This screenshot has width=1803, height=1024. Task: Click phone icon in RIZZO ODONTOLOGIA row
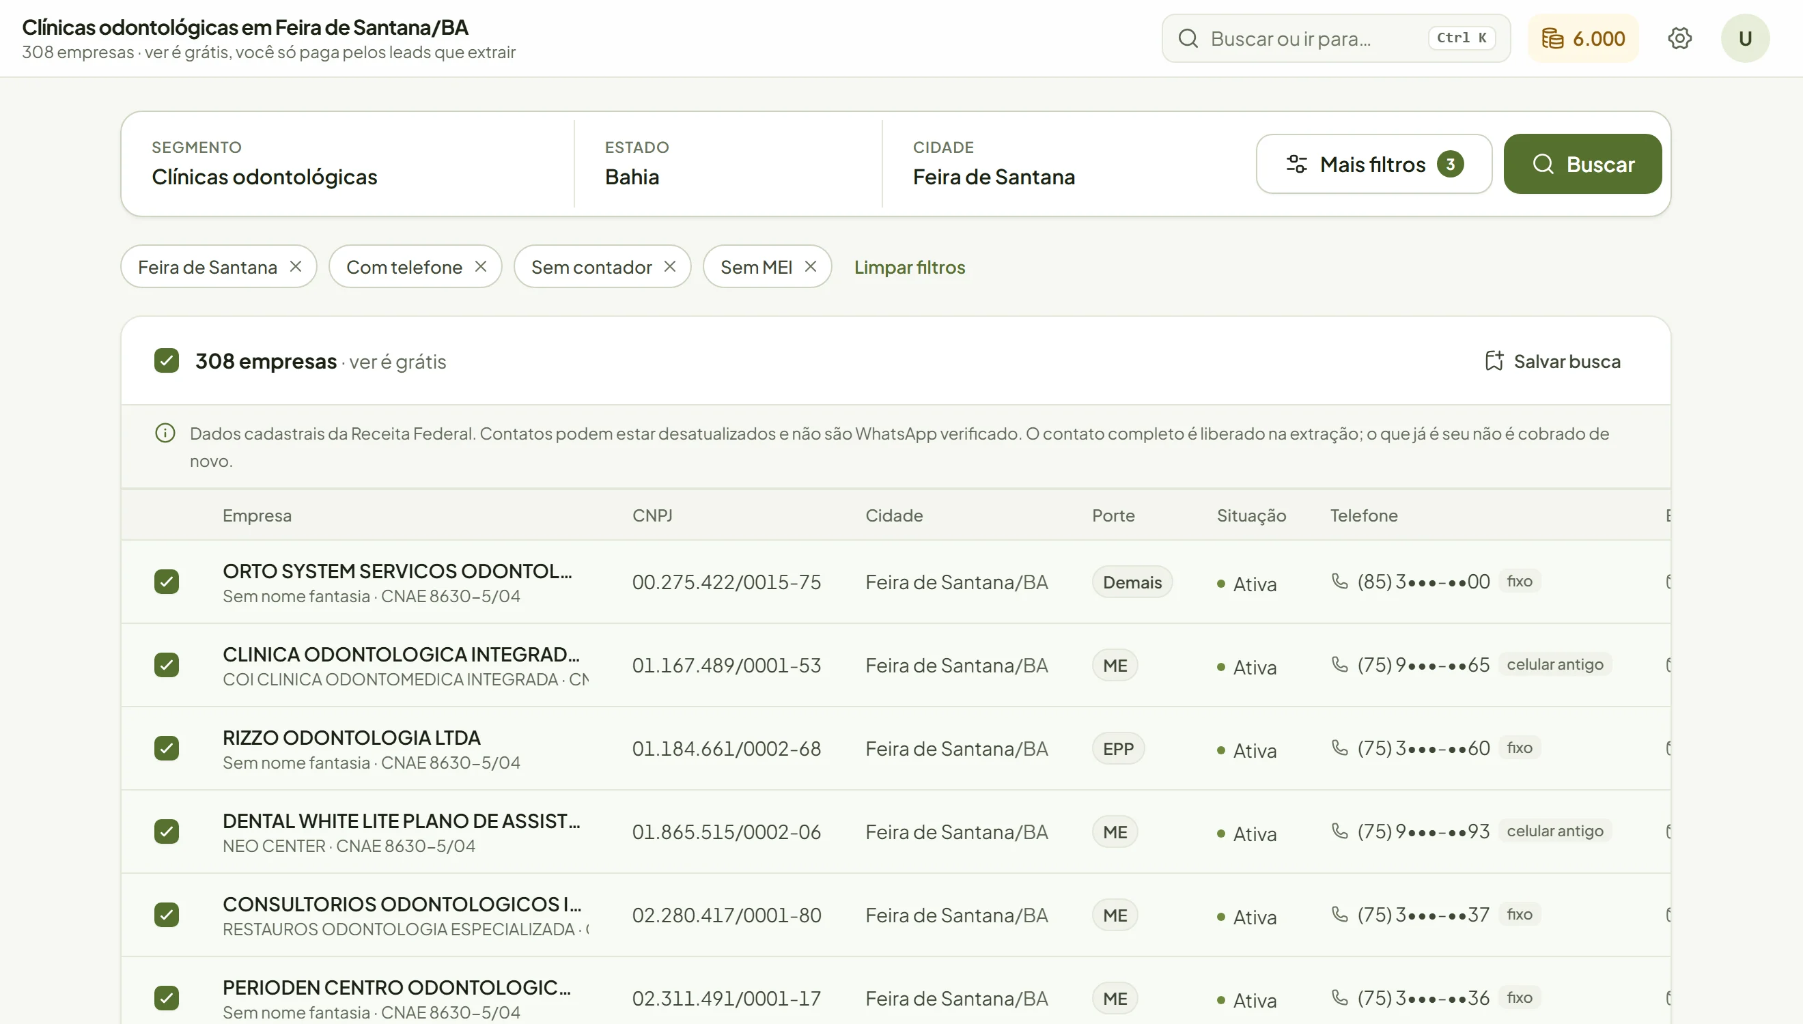point(1339,748)
